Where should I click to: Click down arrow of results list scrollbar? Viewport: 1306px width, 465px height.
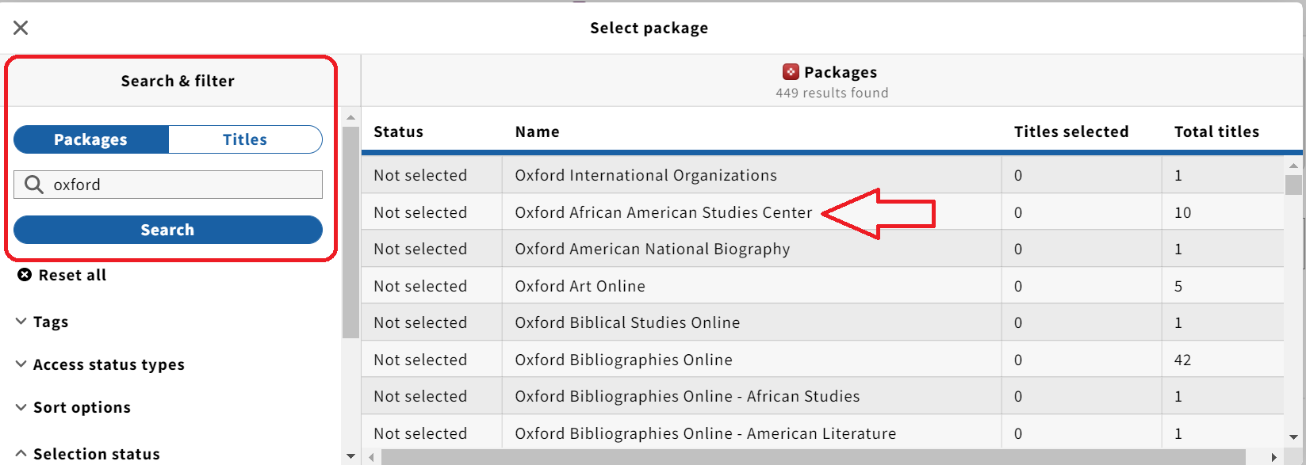pos(1293,436)
